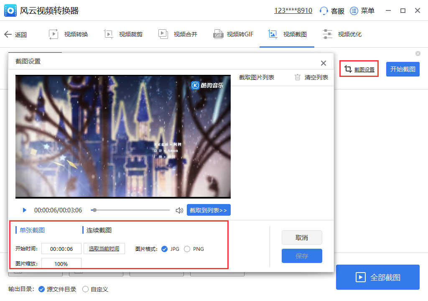
Task: Switch to 视频合并 tab
Action: click(x=178, y=34)
